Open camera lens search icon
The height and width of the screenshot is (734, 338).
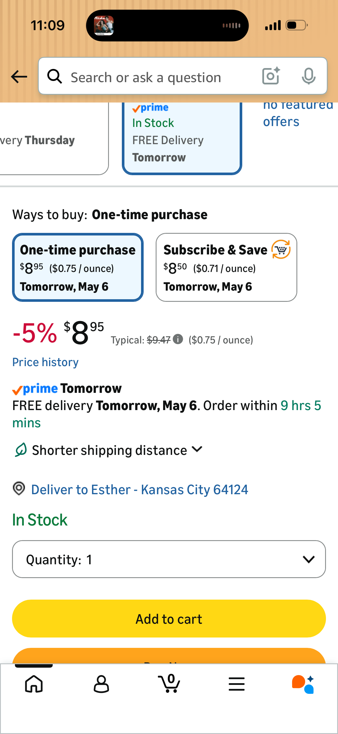271,76
